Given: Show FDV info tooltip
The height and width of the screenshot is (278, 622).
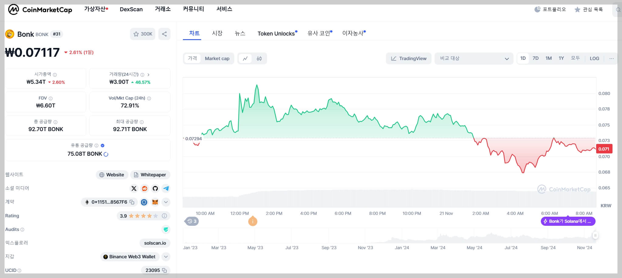Looking at the screenshot, I should [50, 98].
